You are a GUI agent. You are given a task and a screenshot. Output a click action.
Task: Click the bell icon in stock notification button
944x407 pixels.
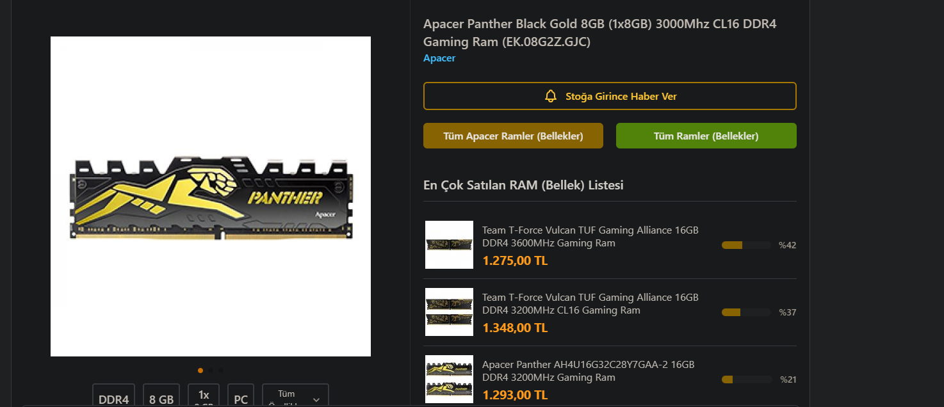[x=550, y=96]
